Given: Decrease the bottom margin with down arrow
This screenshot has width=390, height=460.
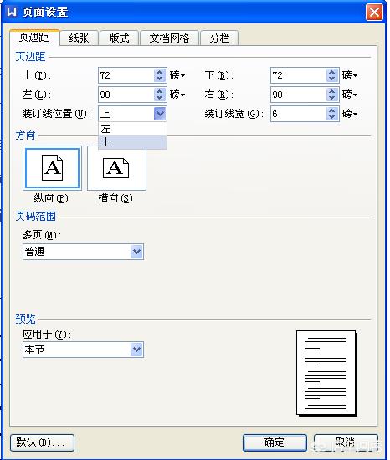Looking at the screenshot, I should [x=331, y=79].
